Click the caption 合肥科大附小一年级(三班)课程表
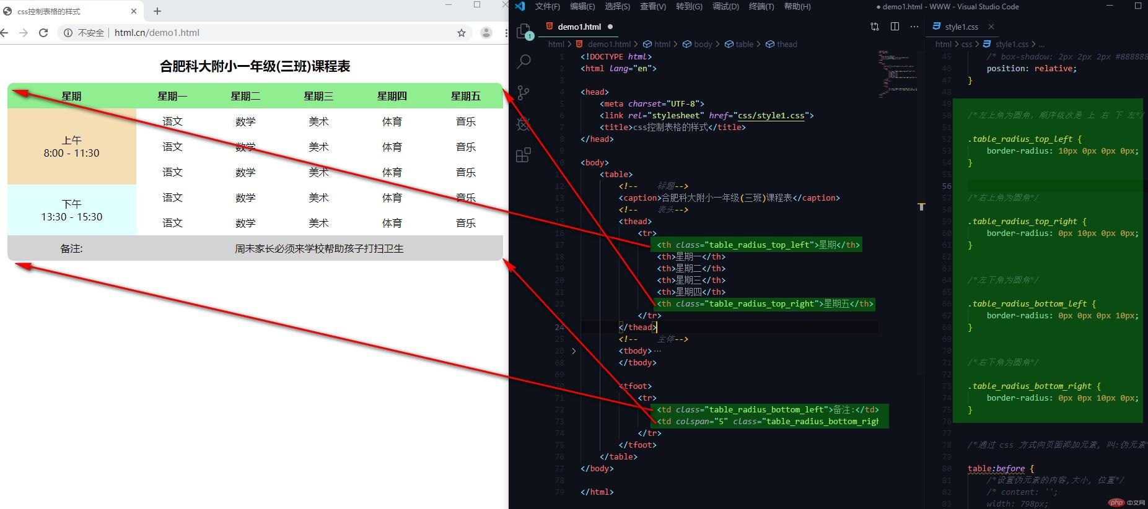1148x509 pixels. click(x=255, y=66)
